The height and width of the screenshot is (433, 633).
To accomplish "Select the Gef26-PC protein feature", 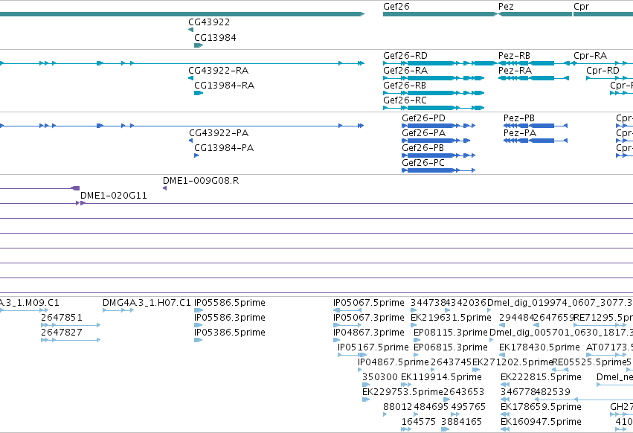I will 438,170.
